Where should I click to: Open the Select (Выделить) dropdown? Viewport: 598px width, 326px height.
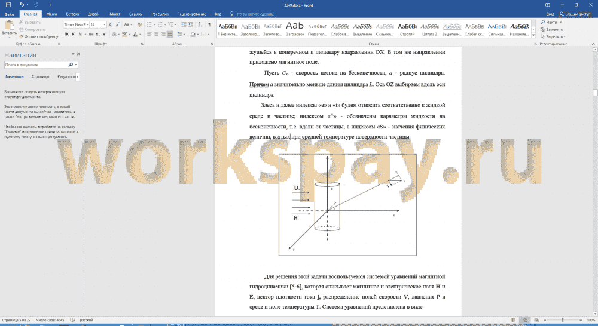click(553, 36)
